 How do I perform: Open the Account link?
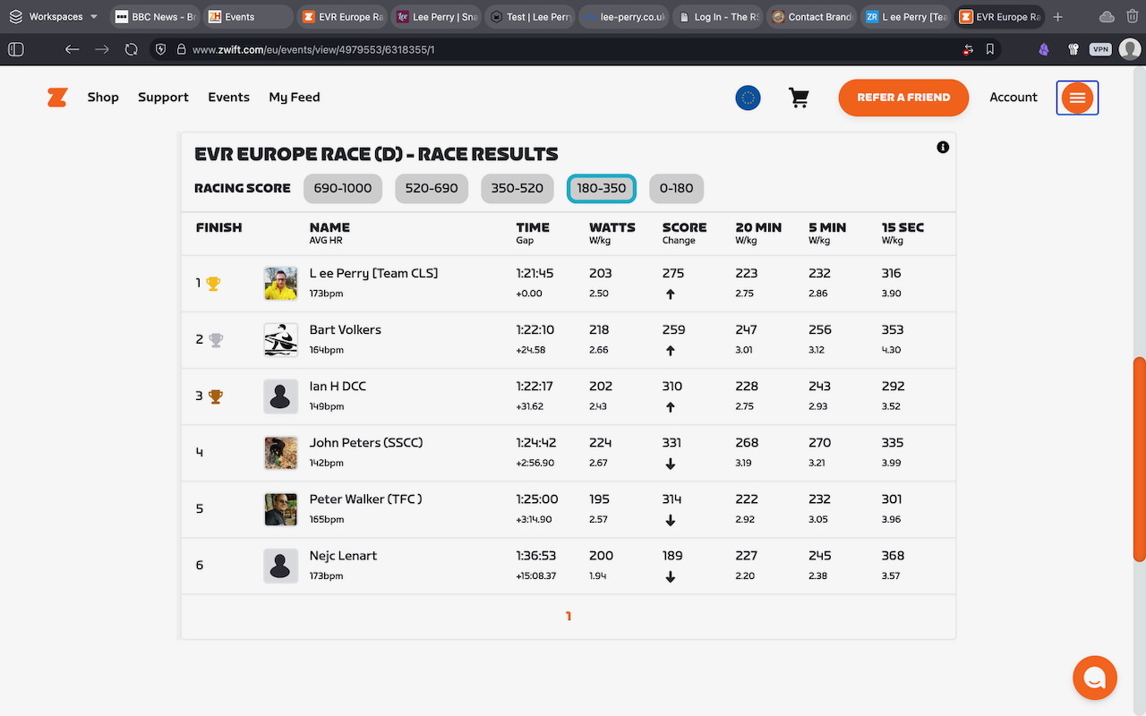click(1013, 98)
